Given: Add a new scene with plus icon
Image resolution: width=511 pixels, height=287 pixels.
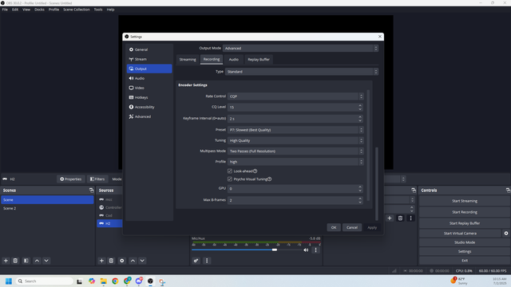Looking at the screenshot, I should pyautogui.click(x=6, y=261).
